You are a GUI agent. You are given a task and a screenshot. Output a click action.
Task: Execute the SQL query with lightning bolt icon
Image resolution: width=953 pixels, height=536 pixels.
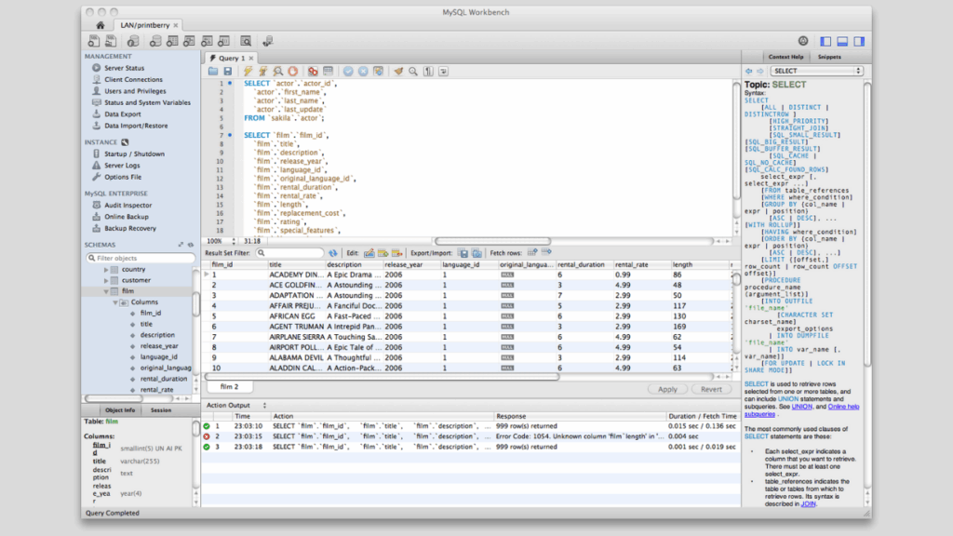pyautogui.click(x=246, y=71)
